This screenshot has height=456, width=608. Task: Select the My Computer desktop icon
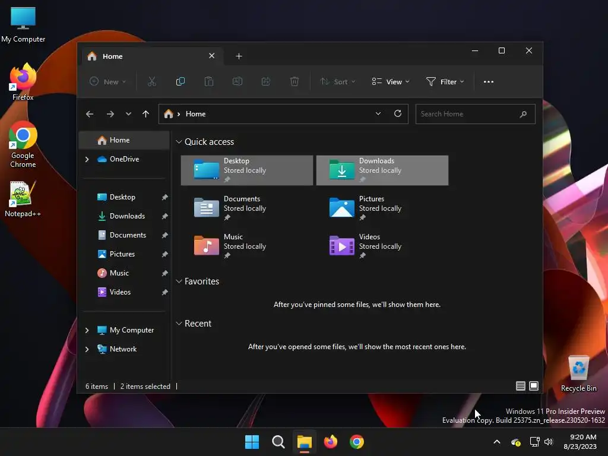(x=23, y=24)
